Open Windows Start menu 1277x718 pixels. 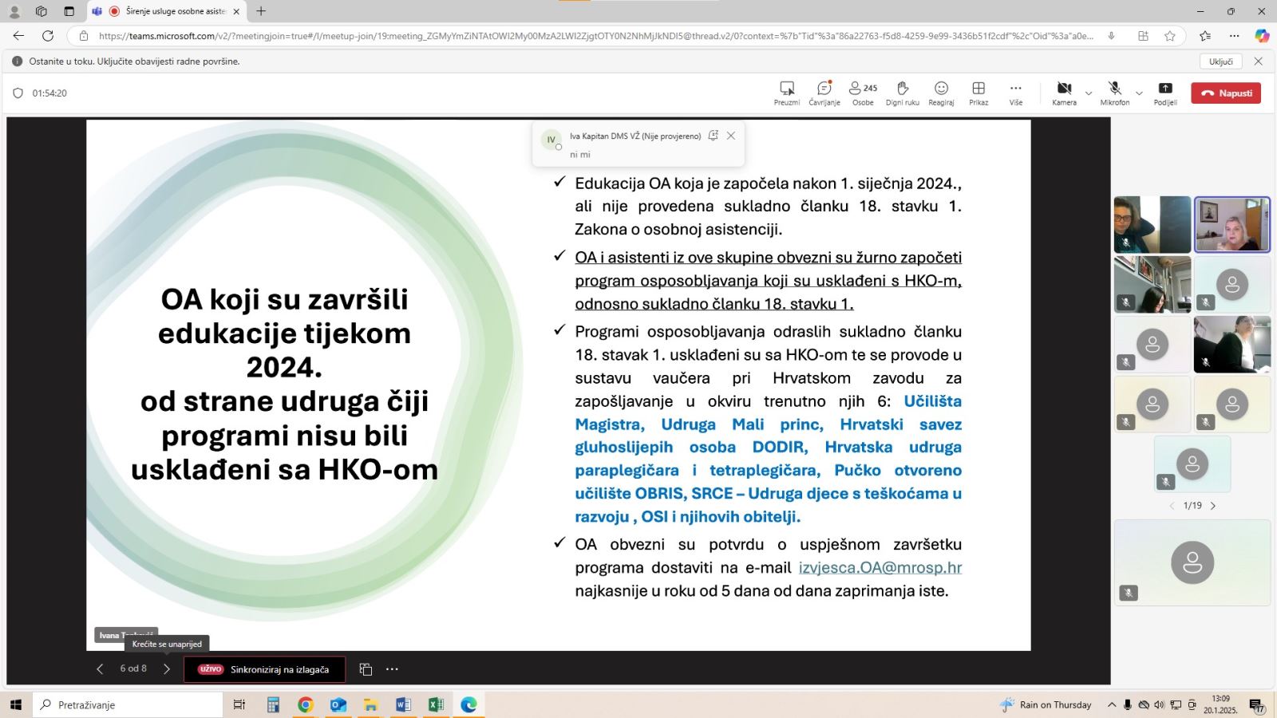[x=15, y=704]
